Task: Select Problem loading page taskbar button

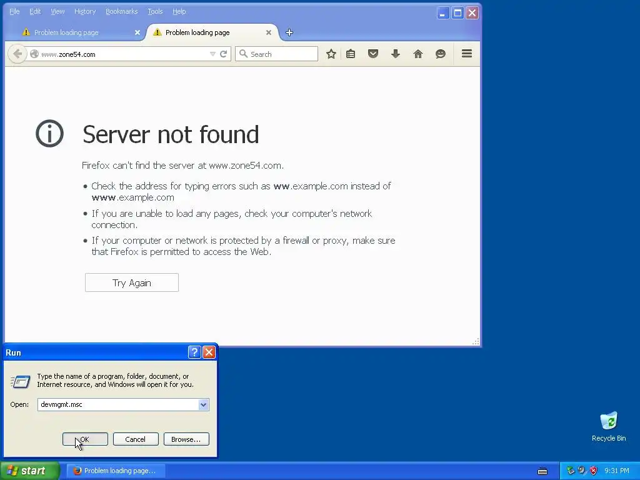Action: click(x=116, y=471)
